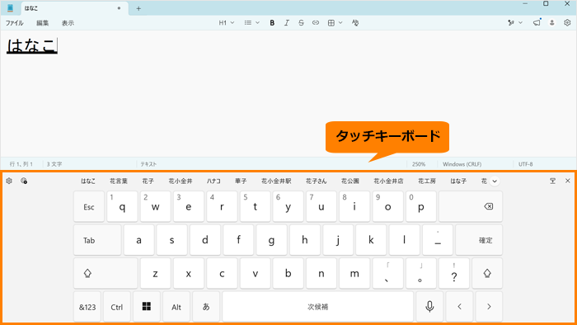Open the 表示 menu
This screenshot has width=577, height=325.
click(68, 23)
